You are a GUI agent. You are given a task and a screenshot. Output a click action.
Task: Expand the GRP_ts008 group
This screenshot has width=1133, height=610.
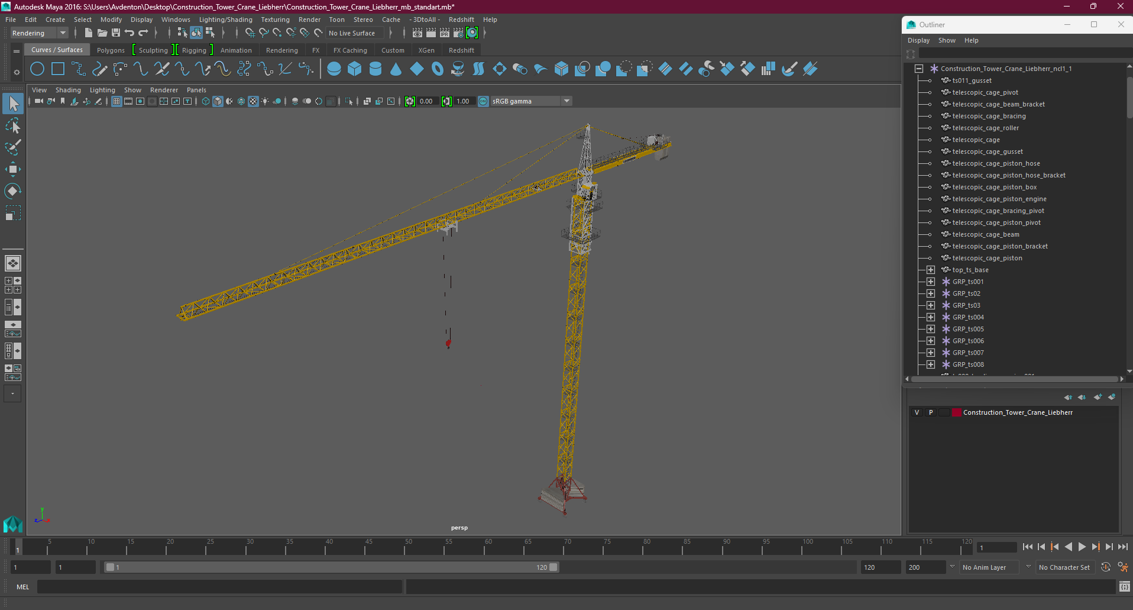click(x=931, y=364)
